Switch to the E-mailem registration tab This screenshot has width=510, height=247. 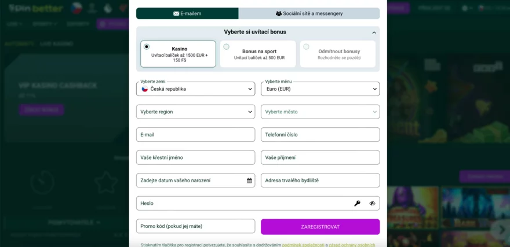(x=187, y=13)
